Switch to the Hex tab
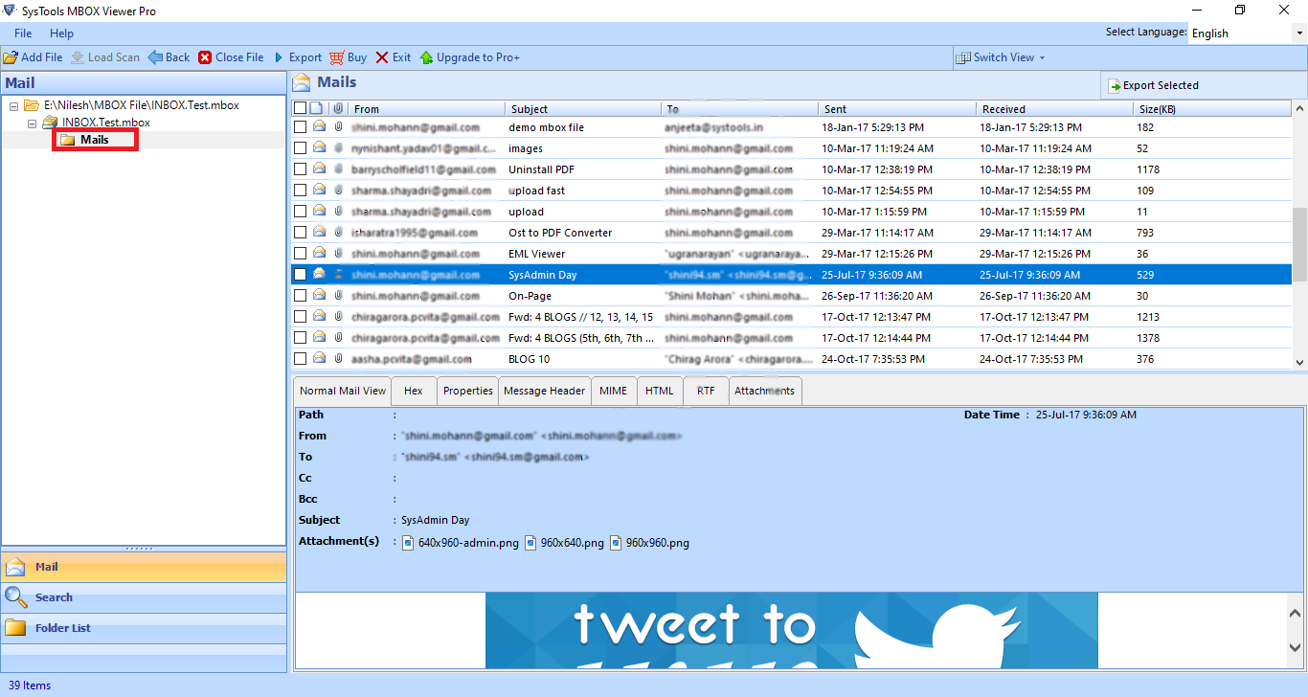The width and height of the screenshot is (1308, 697). 414,391
